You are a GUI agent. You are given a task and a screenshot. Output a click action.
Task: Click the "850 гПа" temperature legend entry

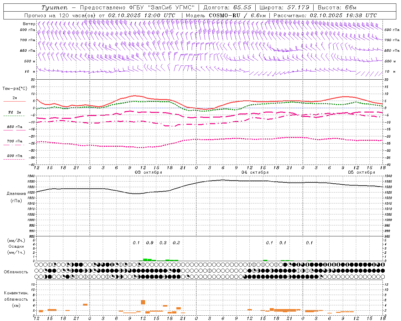point(15,127)
